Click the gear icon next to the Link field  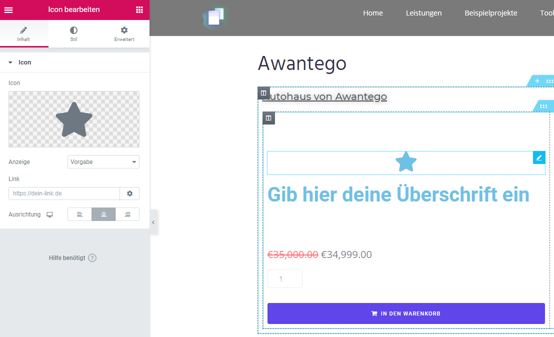point(129,193)
